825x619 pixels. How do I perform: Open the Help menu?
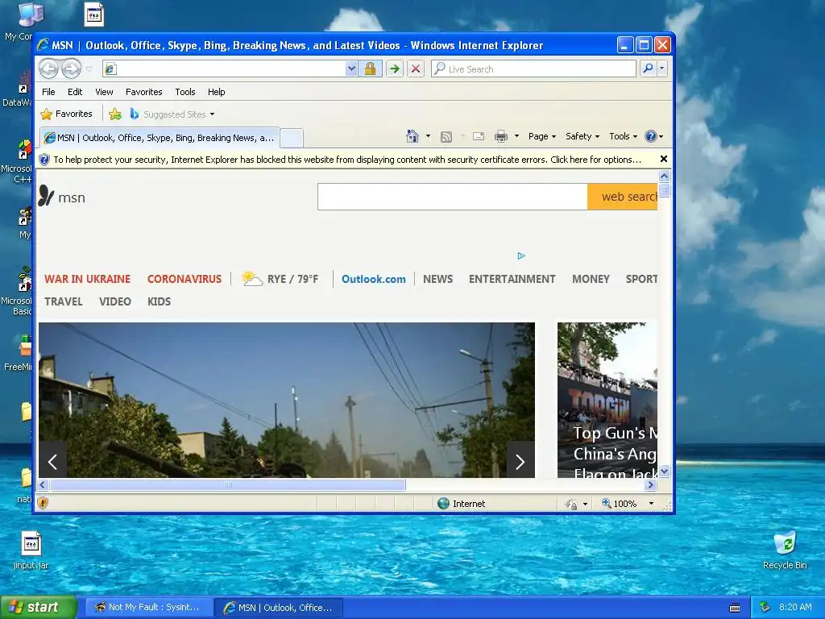(216, 92)
